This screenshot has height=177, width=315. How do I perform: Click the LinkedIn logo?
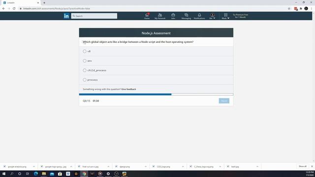pos(66,16)
